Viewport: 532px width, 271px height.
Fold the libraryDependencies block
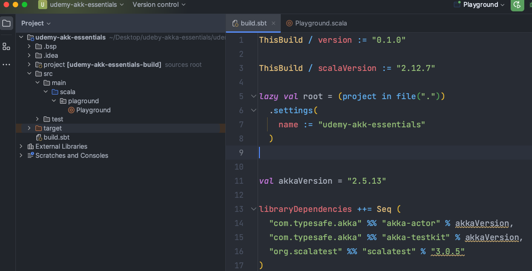[x=254, y=209]
